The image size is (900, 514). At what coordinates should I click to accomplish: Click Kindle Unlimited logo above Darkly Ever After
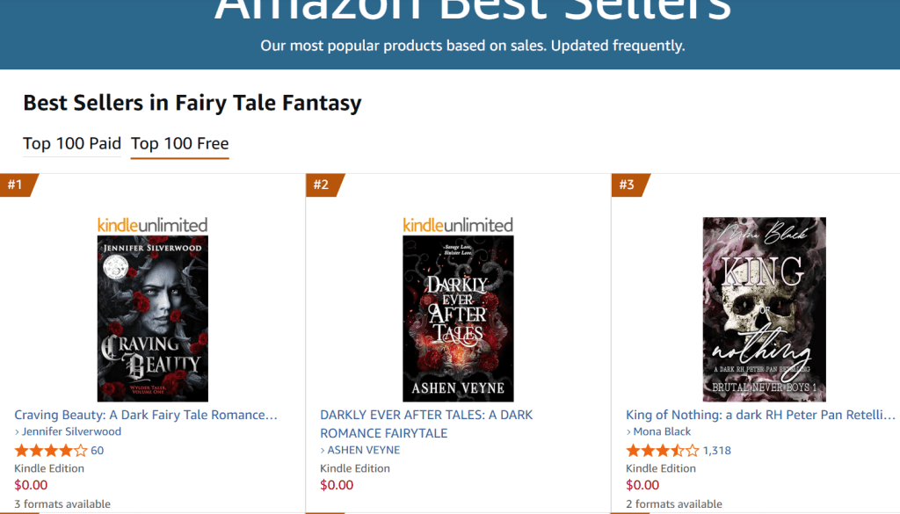click(458, 226)
